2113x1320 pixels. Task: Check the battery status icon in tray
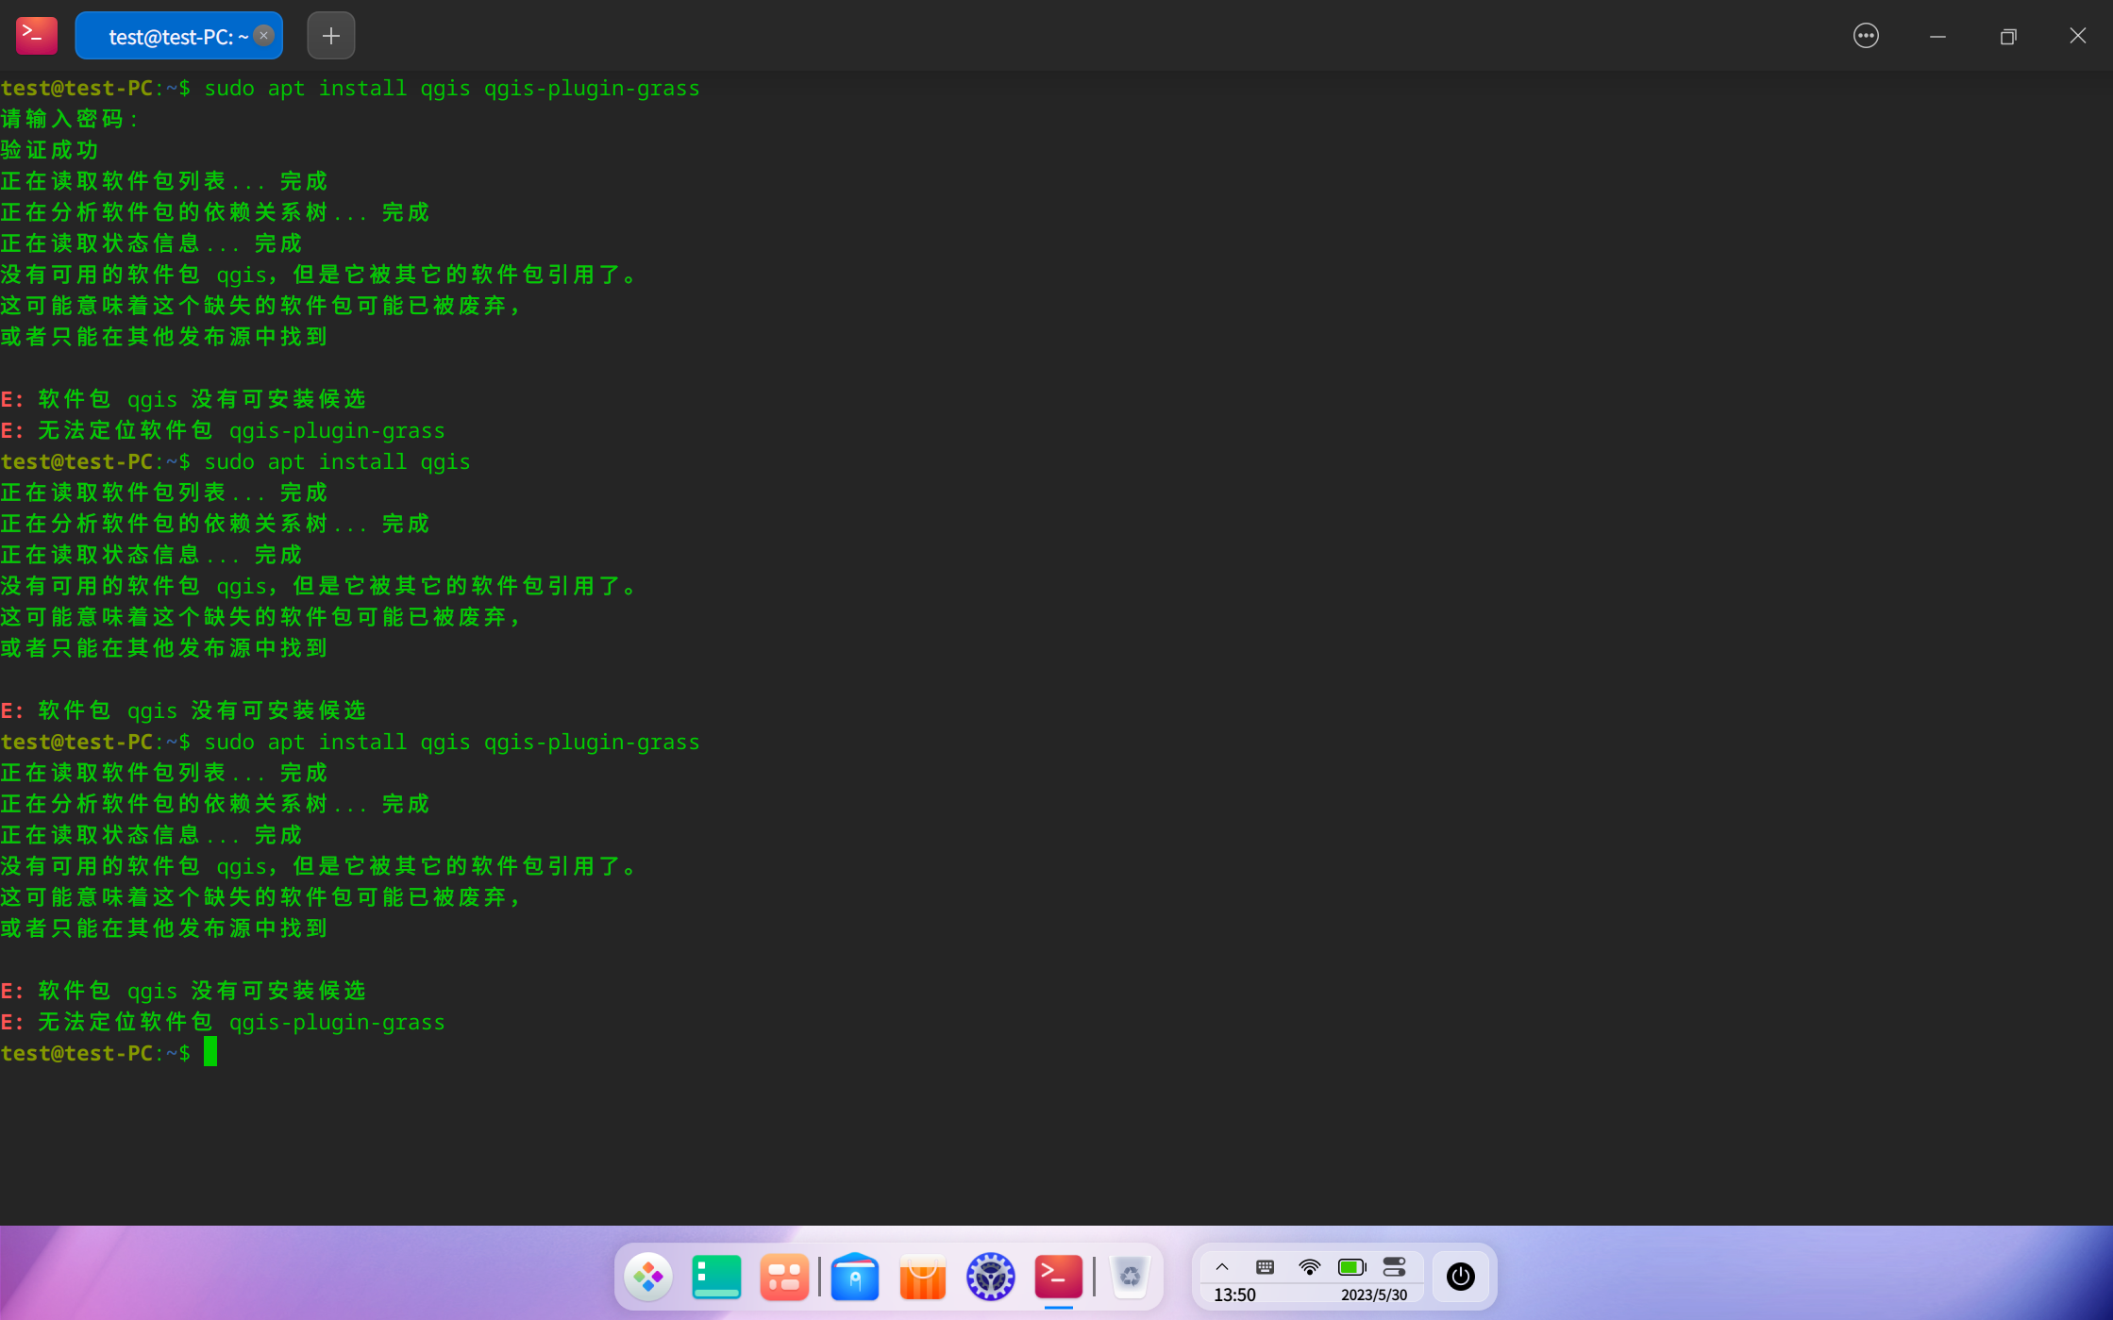click(x=1350, y=1266)
